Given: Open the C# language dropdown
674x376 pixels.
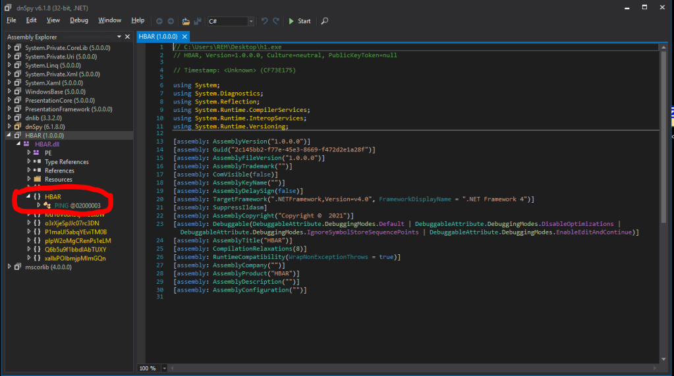Looking at the screenshot, I should tap(250, 21).
